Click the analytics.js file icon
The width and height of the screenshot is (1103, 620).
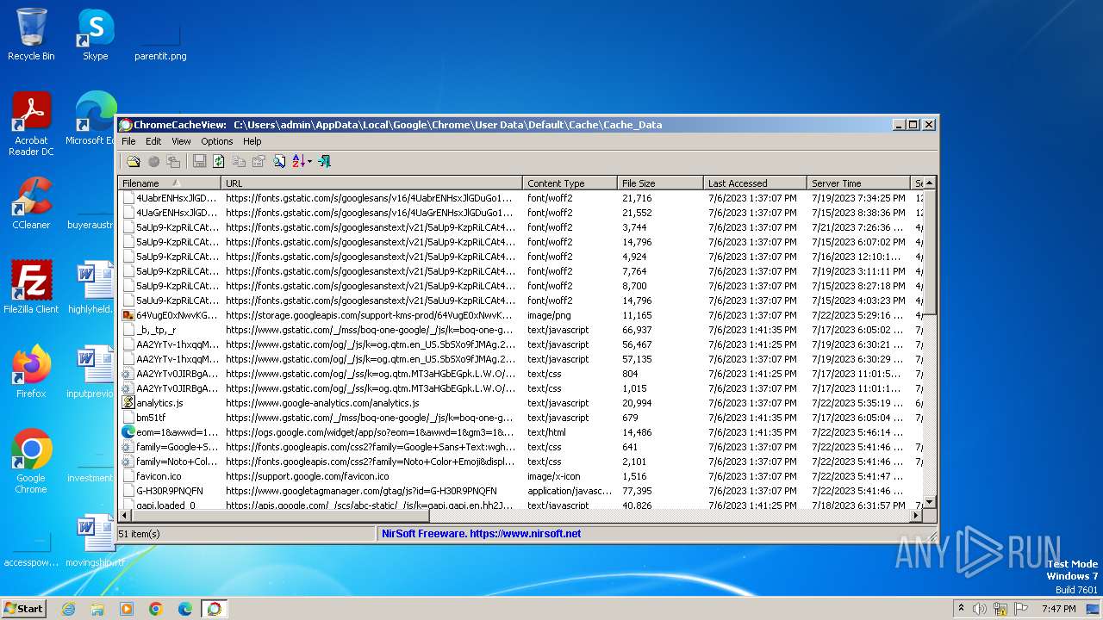click(x=128, y=403)
